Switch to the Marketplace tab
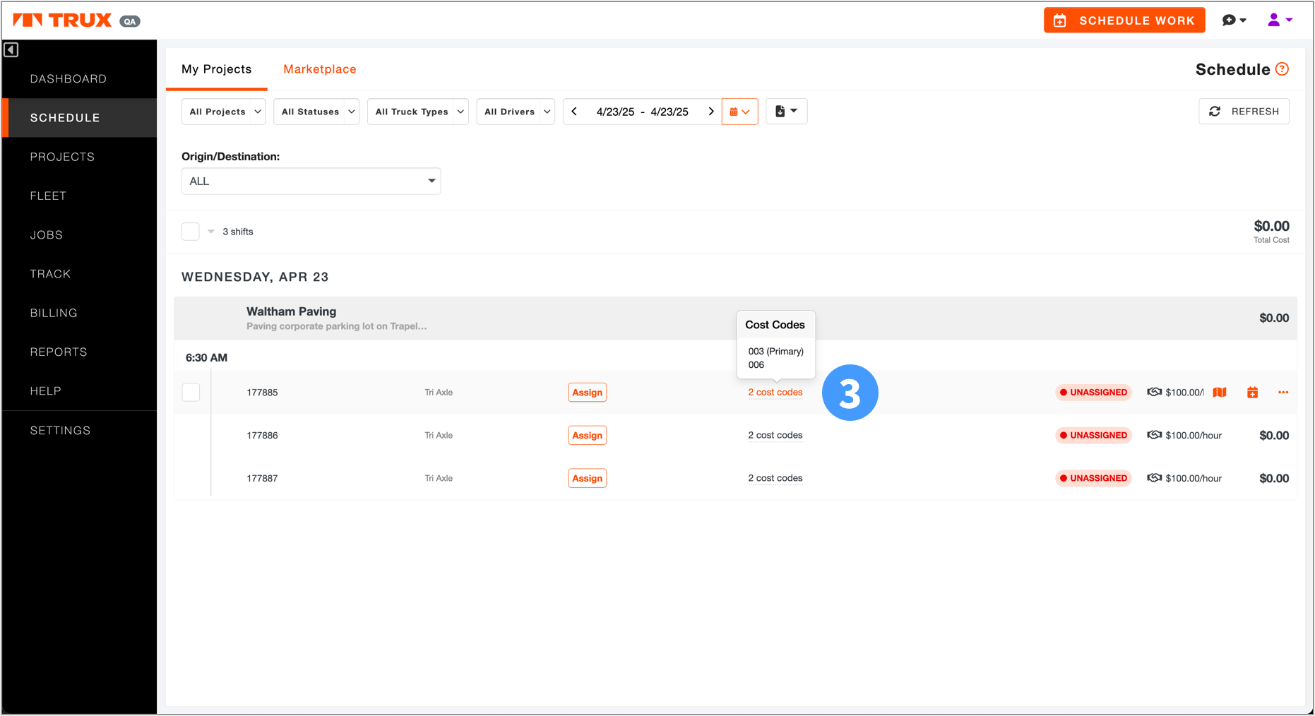This screenshot has width=1315, height=716. tap(319, 69)
